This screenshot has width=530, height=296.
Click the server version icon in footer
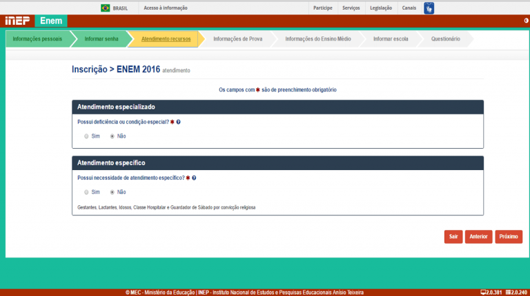tap(508, 293)
